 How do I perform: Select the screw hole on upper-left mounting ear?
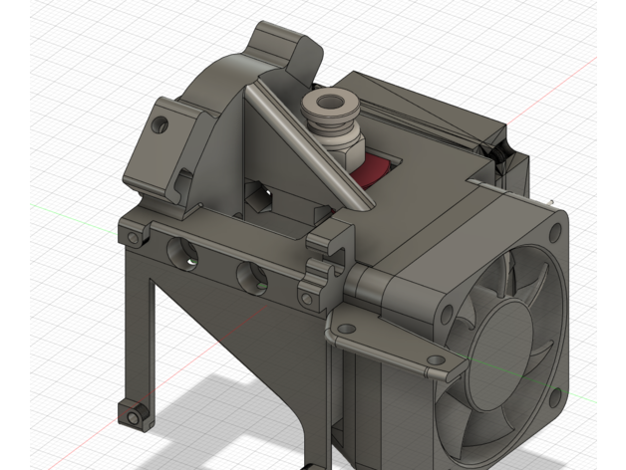(x=159, y=126)
